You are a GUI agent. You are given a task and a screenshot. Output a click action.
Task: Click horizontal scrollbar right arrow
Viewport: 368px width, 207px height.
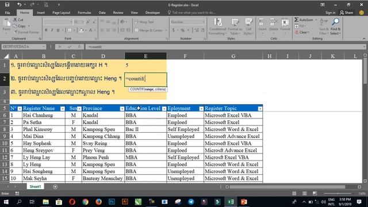point(359,187)
